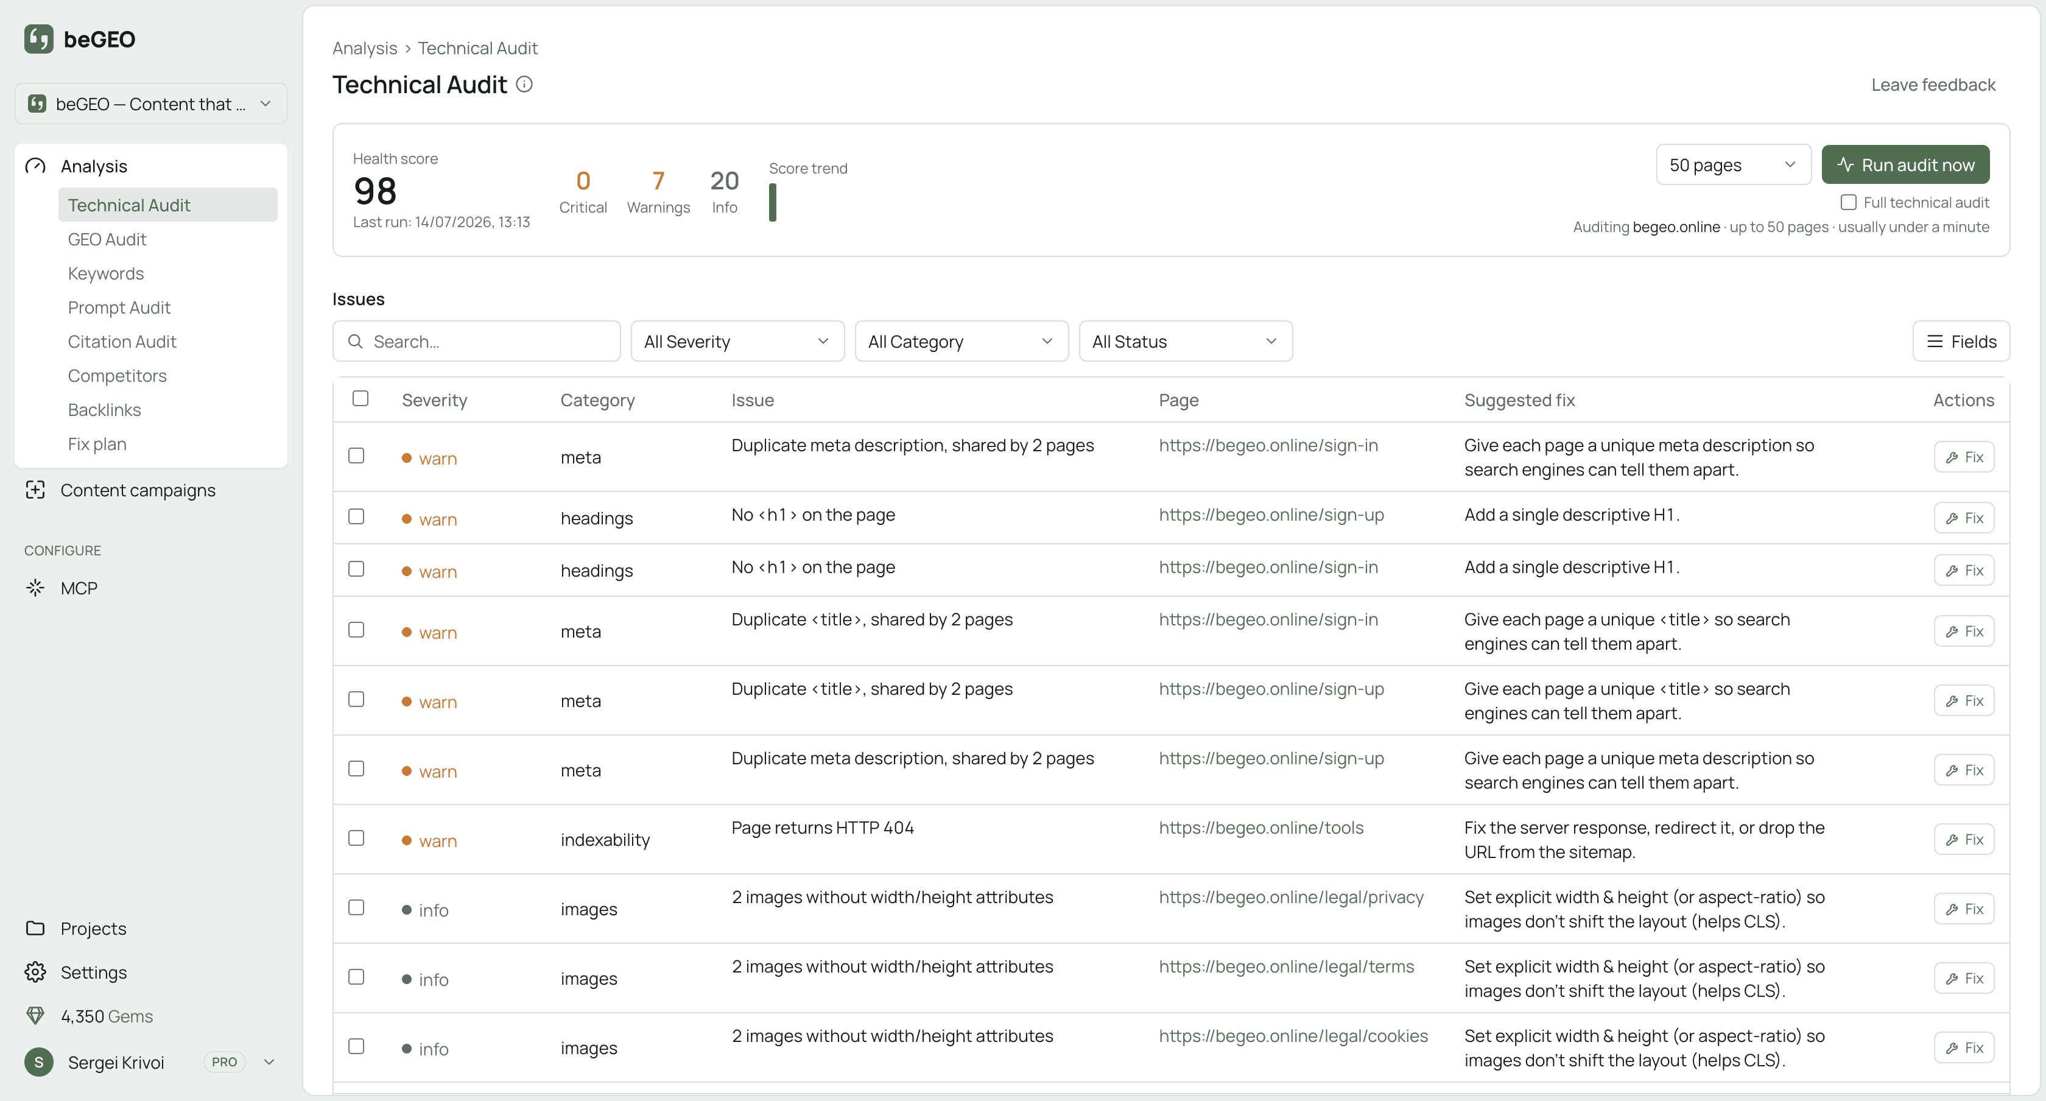The width and height of the screenshot is (2046, 1101).
Task: Expand the user account menu chevron
Action: coord(269,1061)
